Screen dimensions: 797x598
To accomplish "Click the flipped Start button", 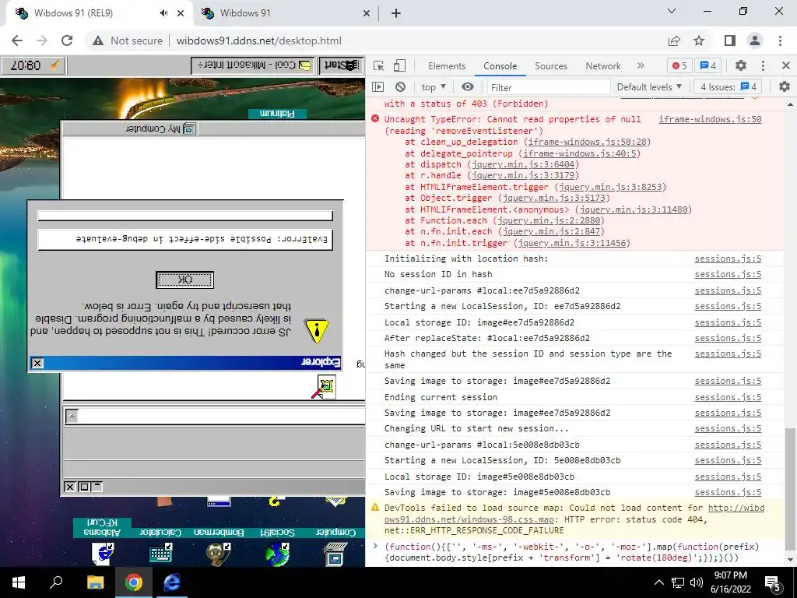I will pos(341,65).
